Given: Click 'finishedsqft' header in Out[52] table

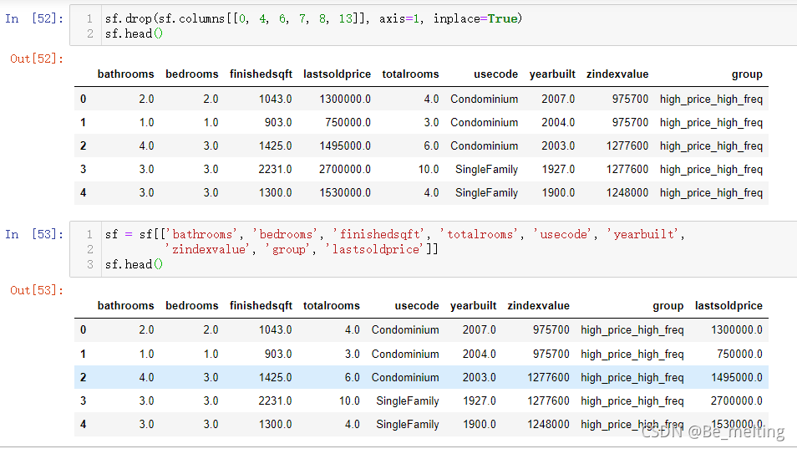Looking at the screenshot, I should pos(261,74).
